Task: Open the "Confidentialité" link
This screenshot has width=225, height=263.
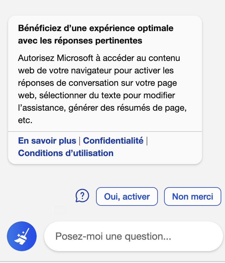Action: coord(113,141)
